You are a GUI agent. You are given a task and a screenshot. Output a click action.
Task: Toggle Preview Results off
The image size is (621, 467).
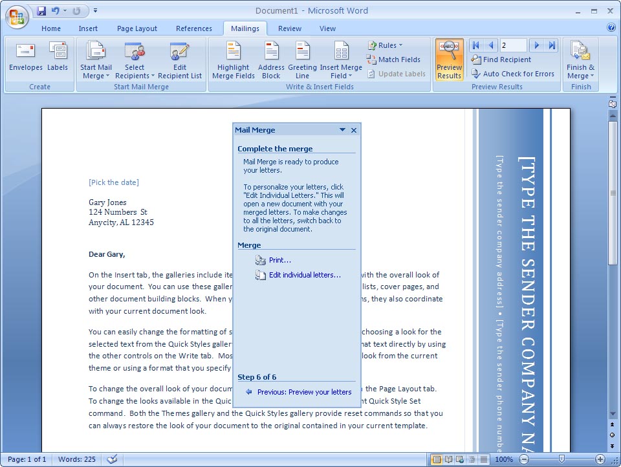[449, 60]
